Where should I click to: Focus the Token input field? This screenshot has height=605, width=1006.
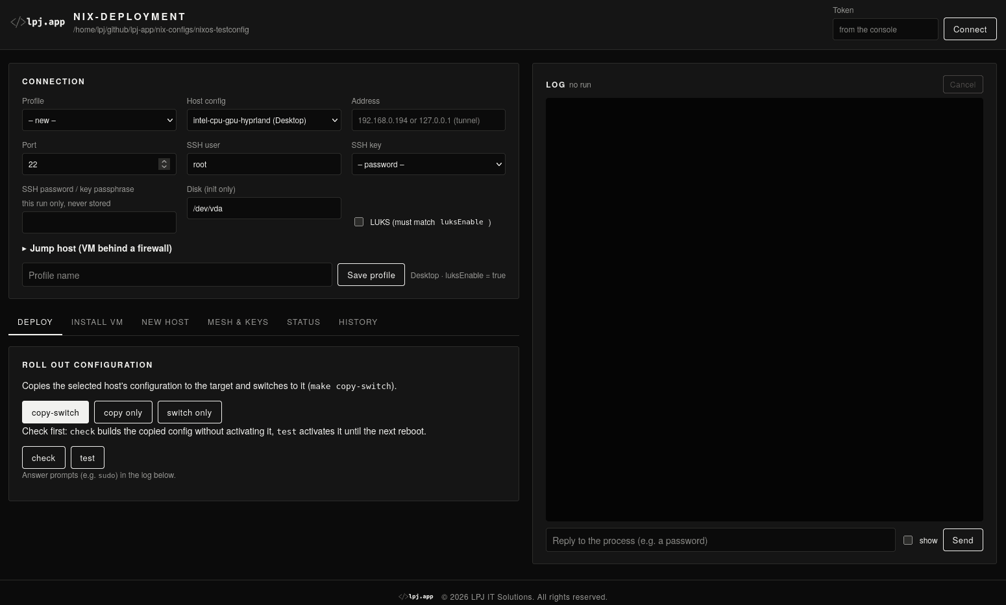click(x=885, y=29)
